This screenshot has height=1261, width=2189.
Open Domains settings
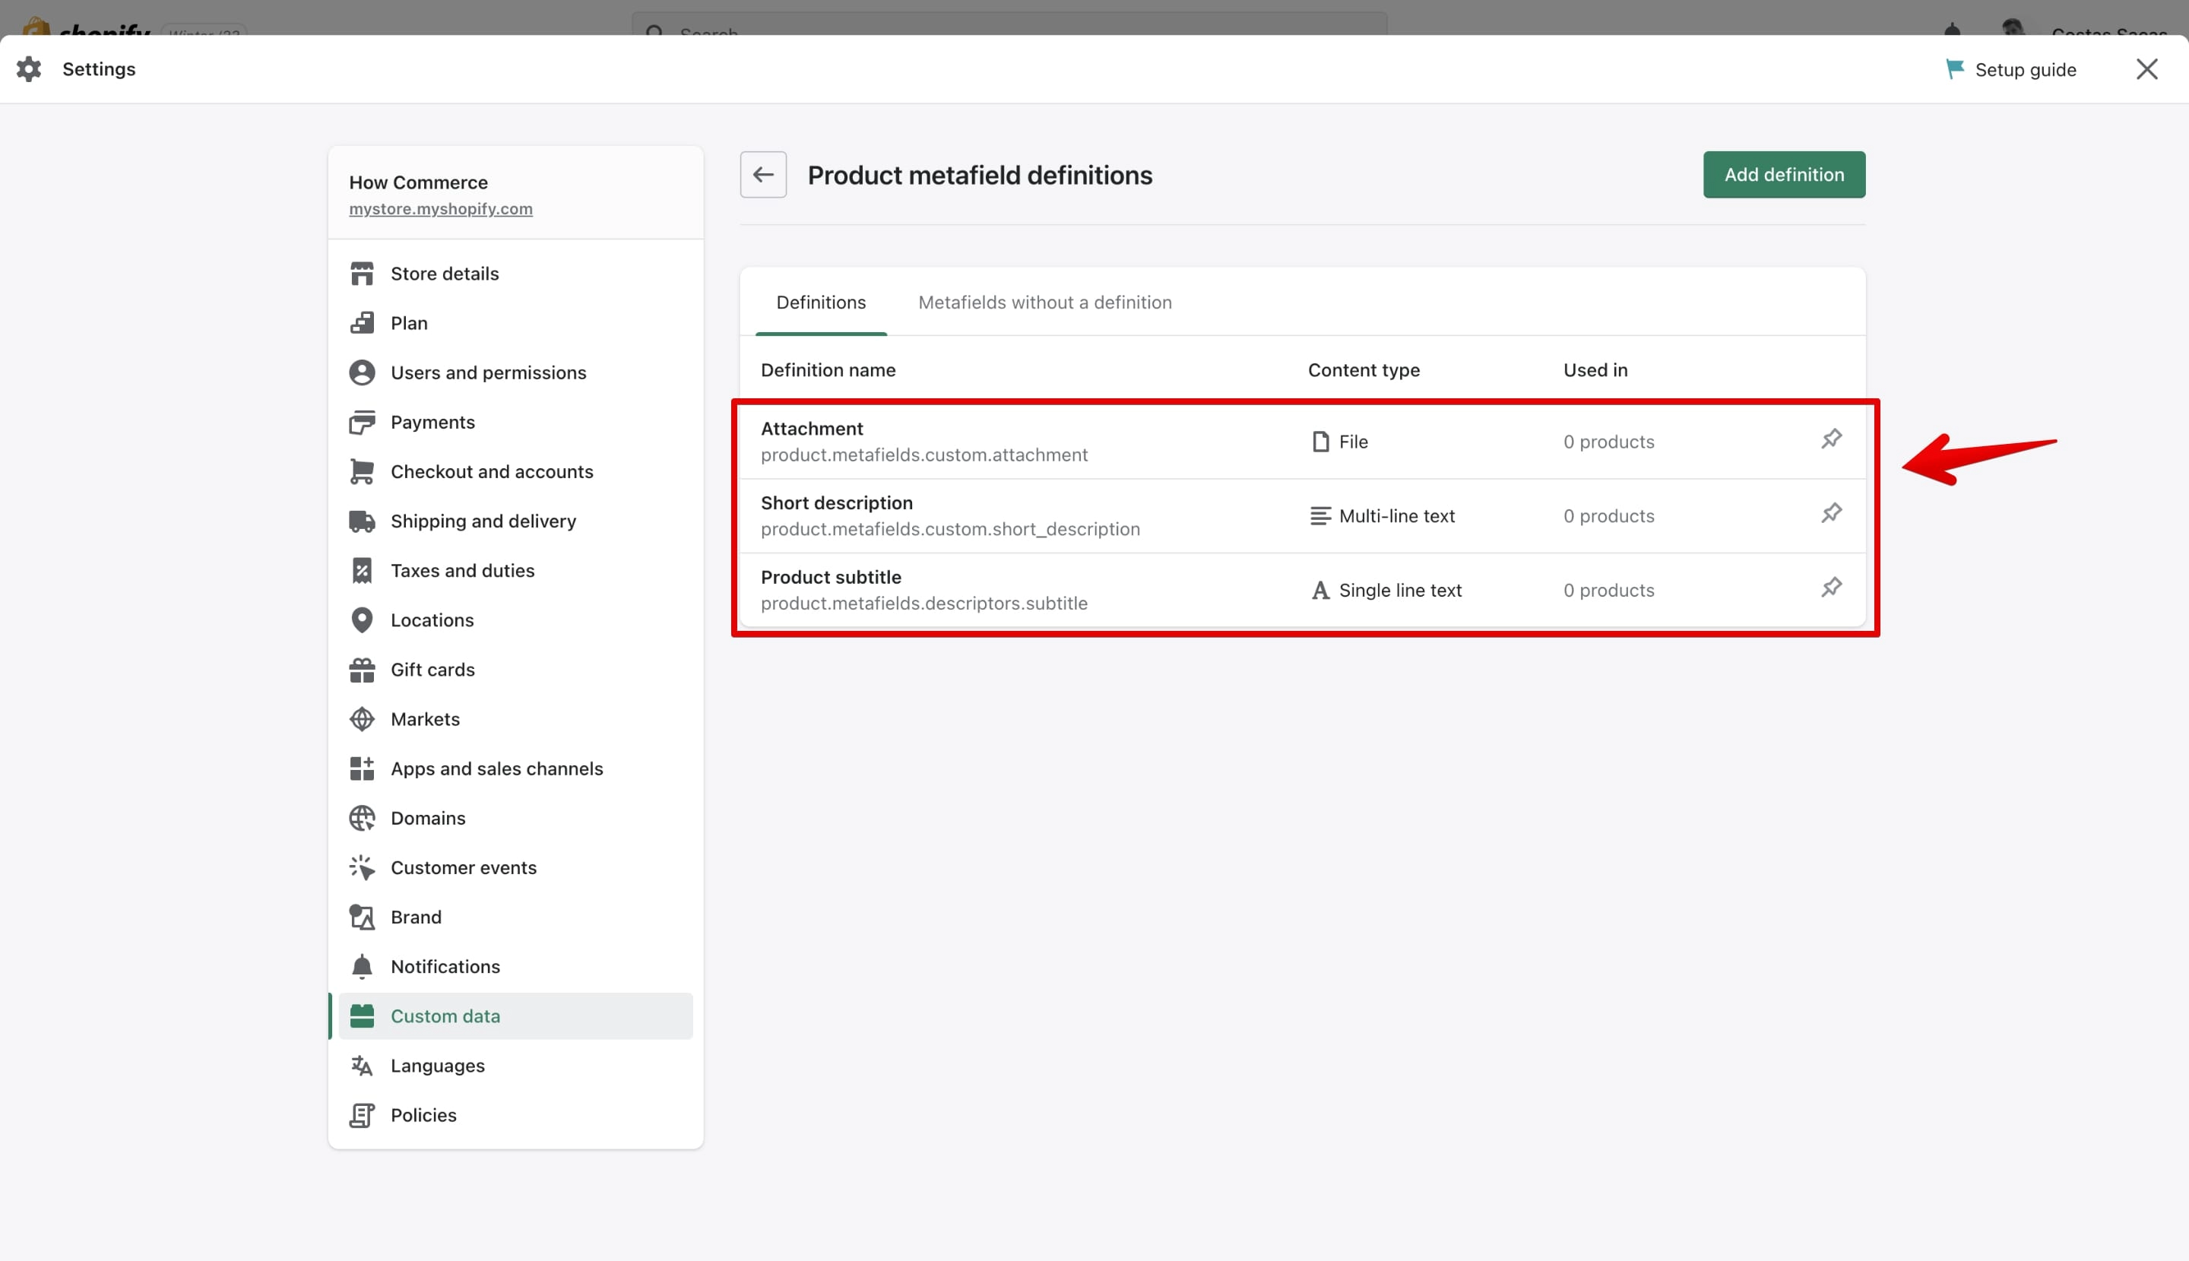click(515, 818)
